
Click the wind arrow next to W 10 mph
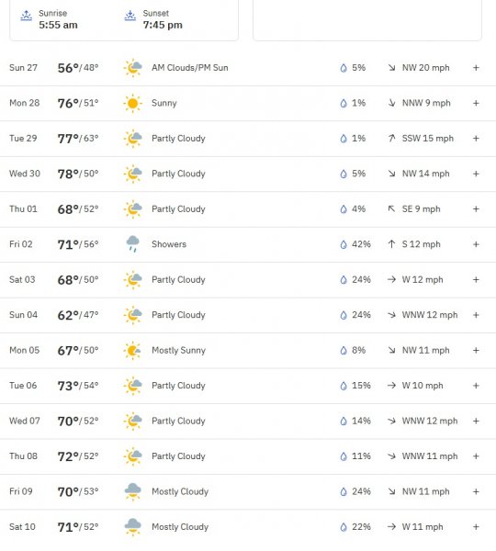point(391,386)
